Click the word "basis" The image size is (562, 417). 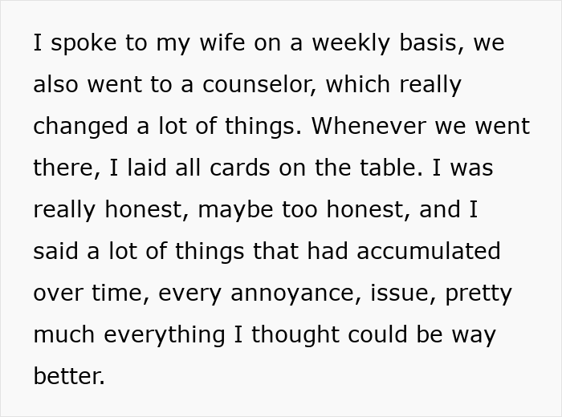point(437,43)
